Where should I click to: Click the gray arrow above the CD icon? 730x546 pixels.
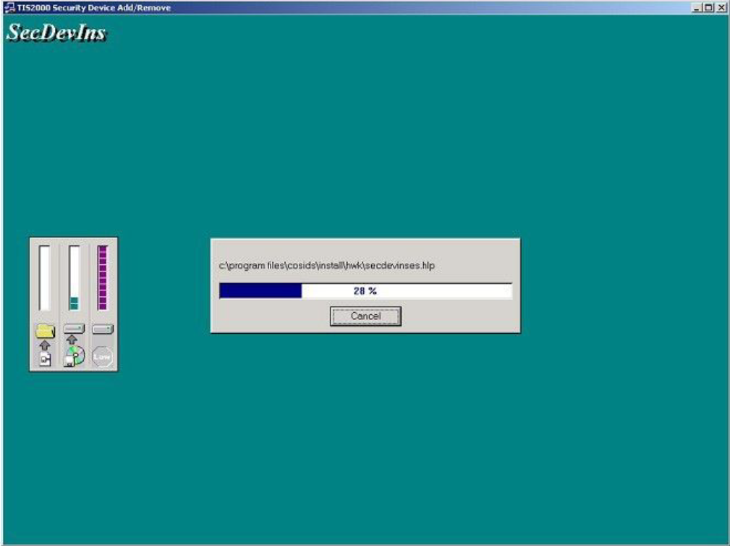(x=72, y=340)
